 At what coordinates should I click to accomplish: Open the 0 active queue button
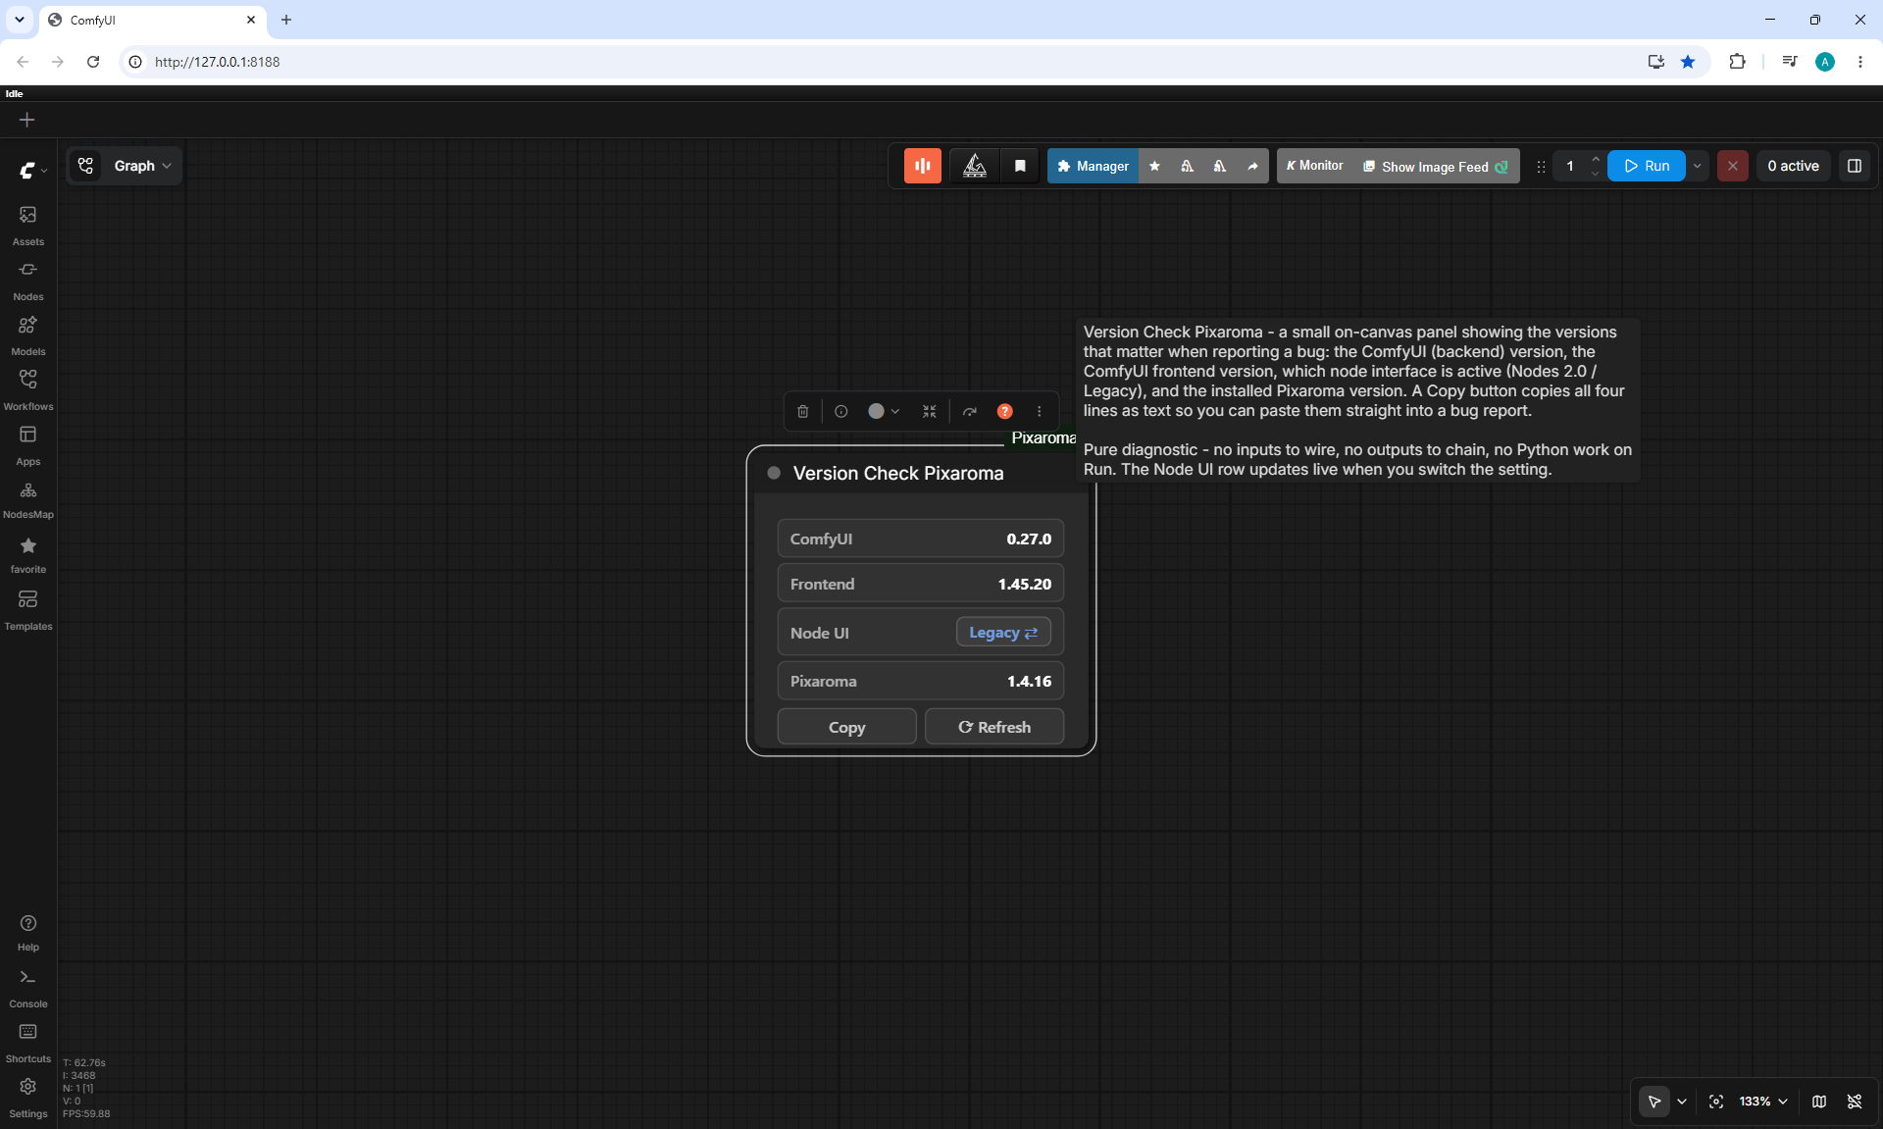coord(1793,166)
